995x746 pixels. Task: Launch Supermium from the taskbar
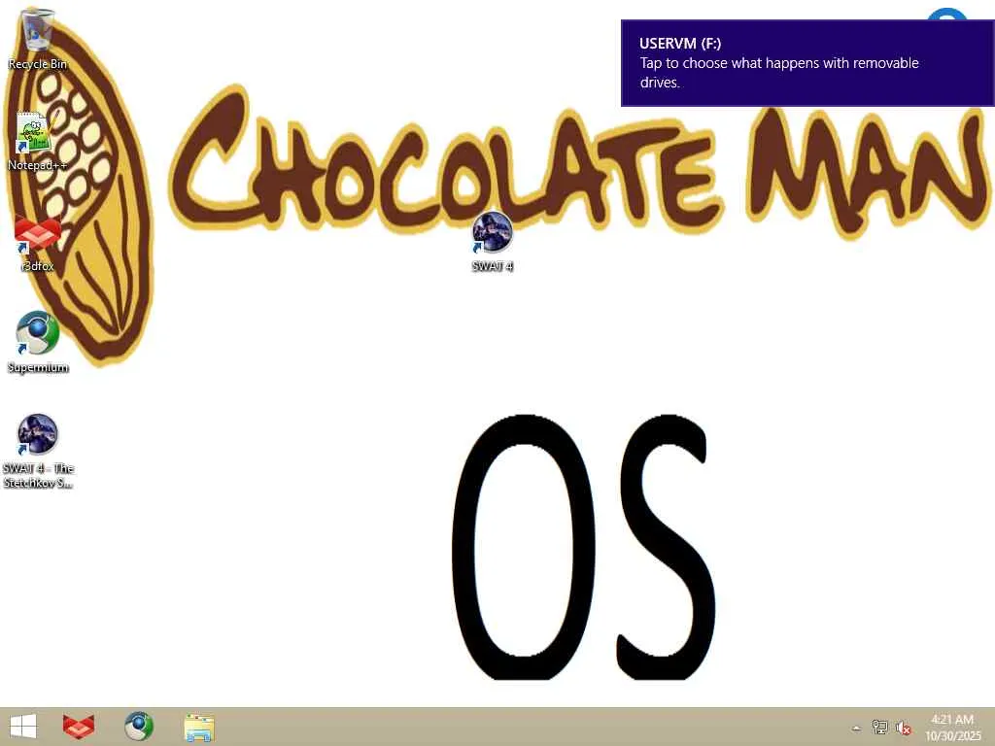tap(139, 727)
